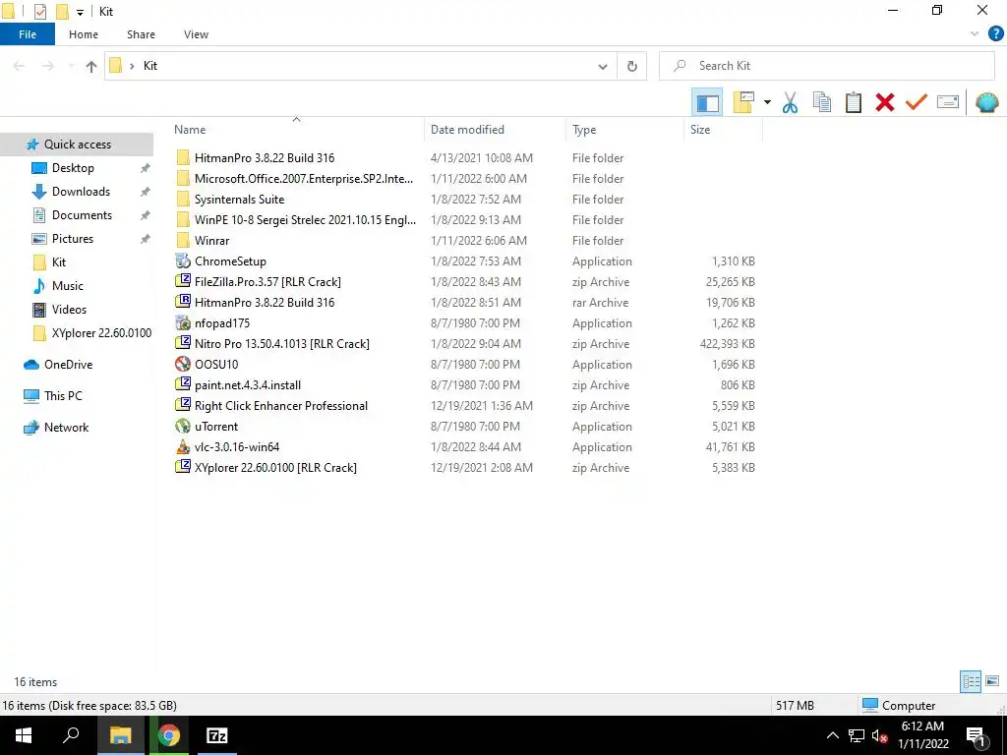Open the address bar history dropdown
The width and height of the screenshot is (1007, 755).
click(x=603, y=66)
